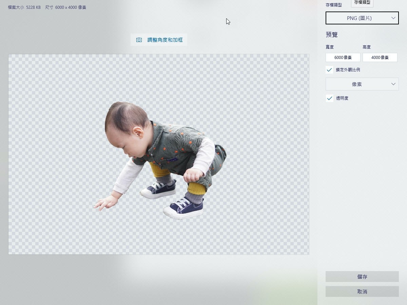Click the camera icon beside 調整角度和加框

pyautogui.click(x=139, y=40)
